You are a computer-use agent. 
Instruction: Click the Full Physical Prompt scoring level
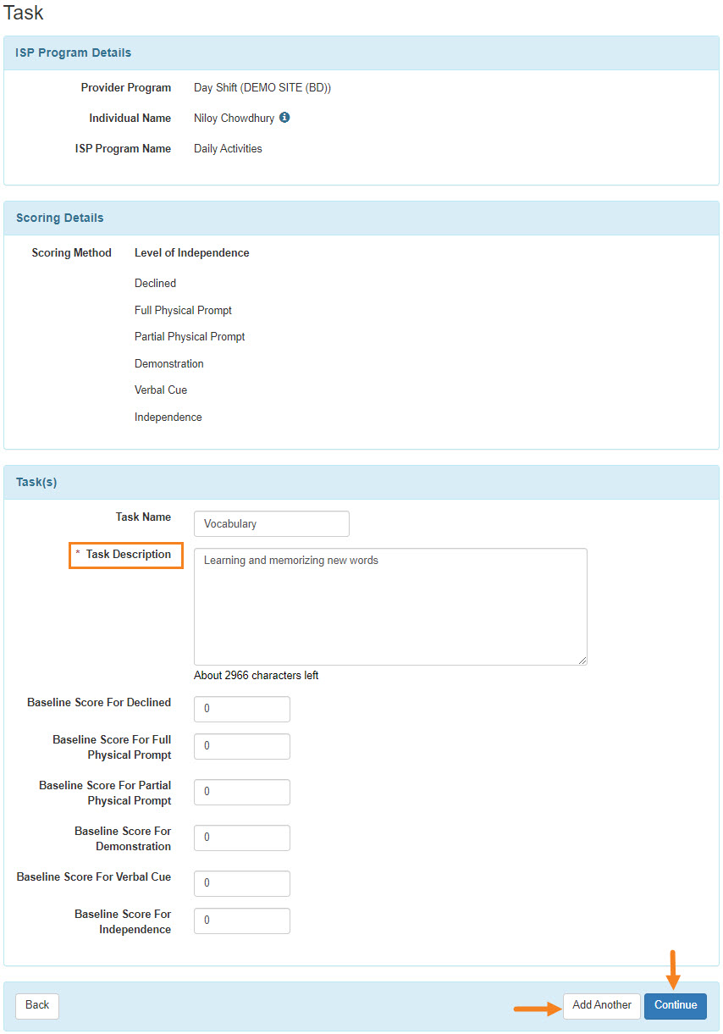[183, 310]
